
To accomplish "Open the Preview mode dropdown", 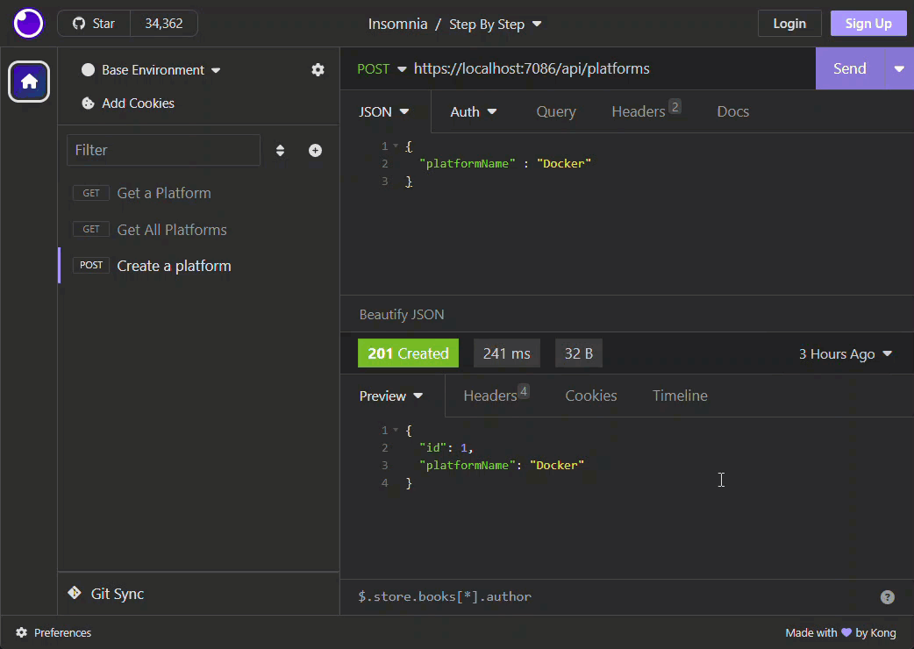I will 391,396.
